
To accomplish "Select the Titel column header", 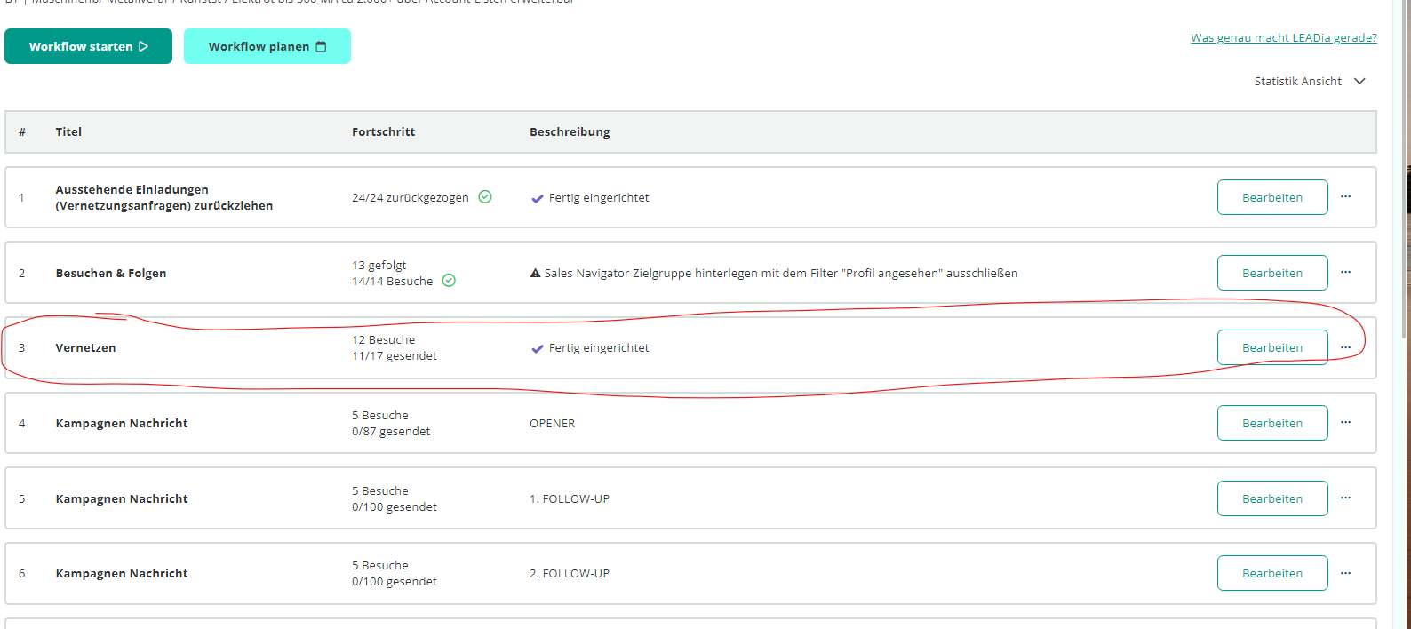I will point(68,131).
